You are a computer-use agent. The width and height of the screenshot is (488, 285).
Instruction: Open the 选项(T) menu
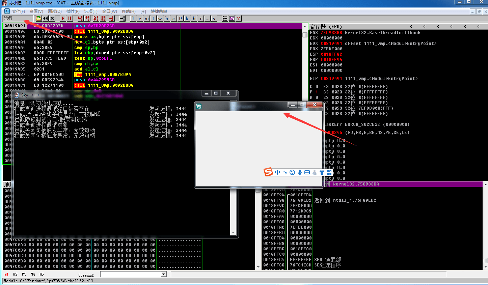[x=91, y=11]
